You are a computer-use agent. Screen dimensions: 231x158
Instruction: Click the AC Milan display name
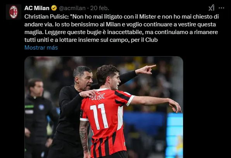(37, 8)
